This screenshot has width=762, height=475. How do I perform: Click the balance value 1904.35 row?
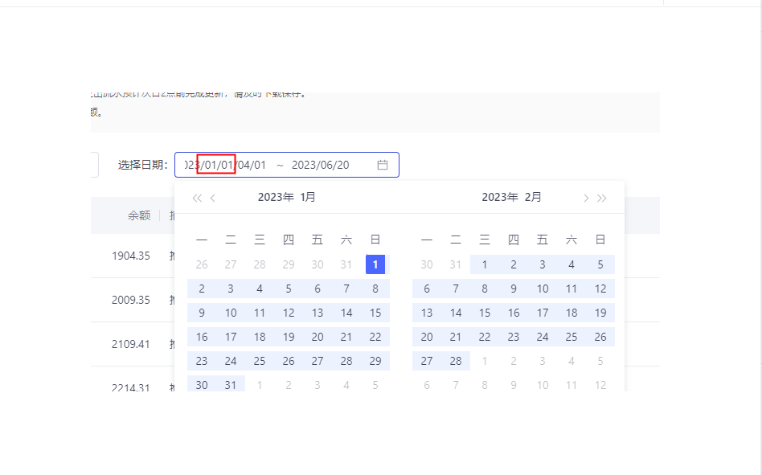click(x=131, y=256)
